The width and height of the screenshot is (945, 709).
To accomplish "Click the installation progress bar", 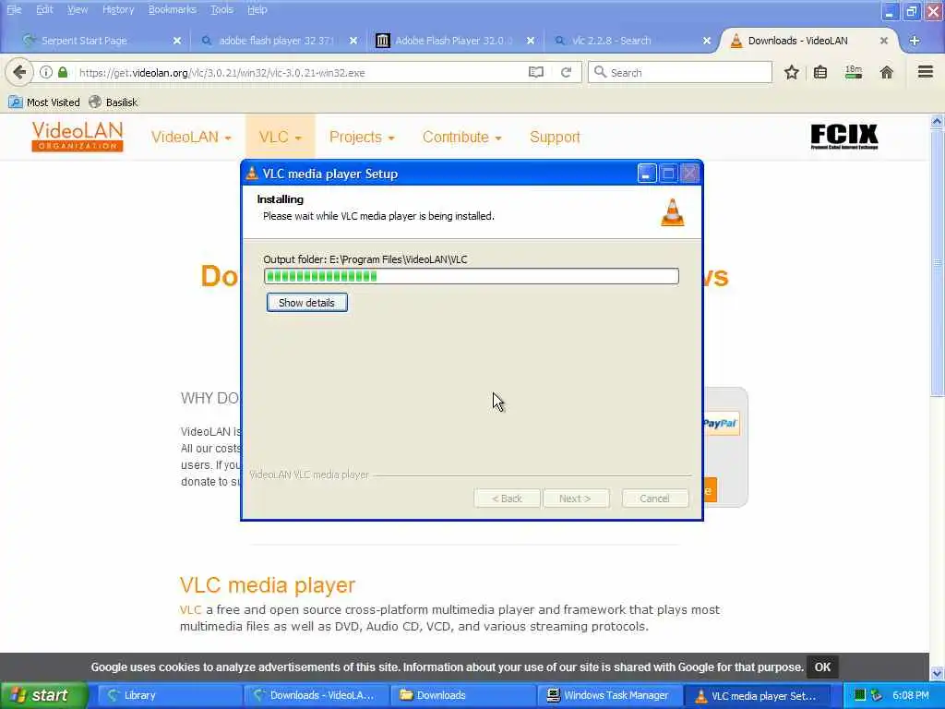I will (x=472, y=276).
